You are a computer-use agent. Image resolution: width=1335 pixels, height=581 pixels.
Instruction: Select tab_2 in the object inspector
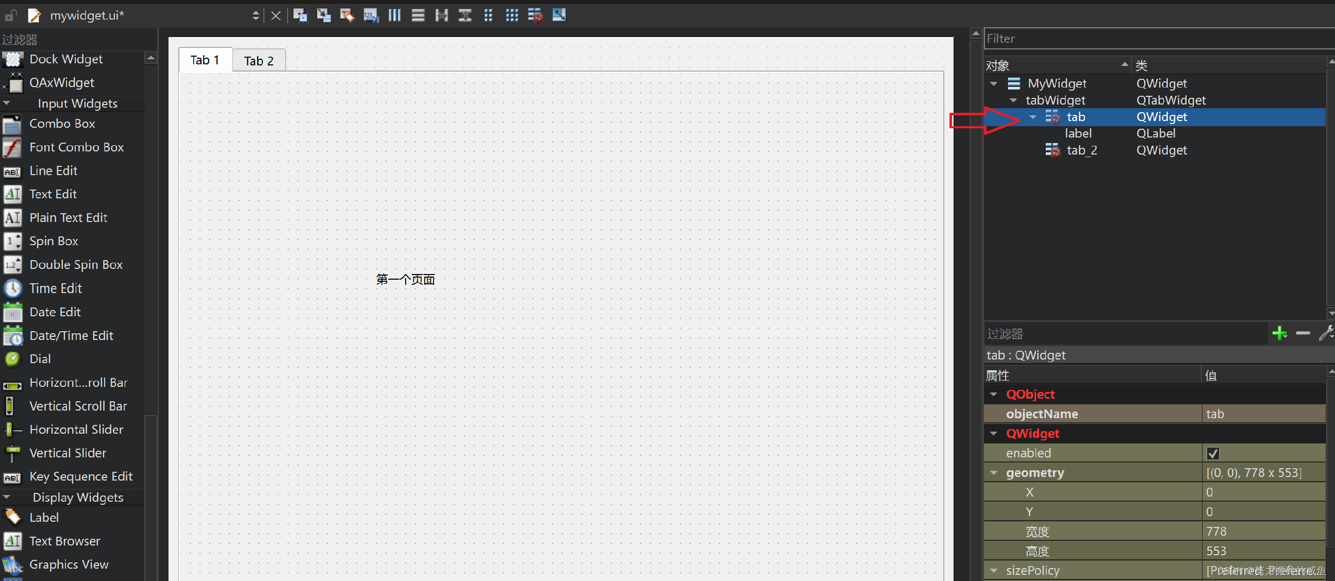coord(1082,150)
